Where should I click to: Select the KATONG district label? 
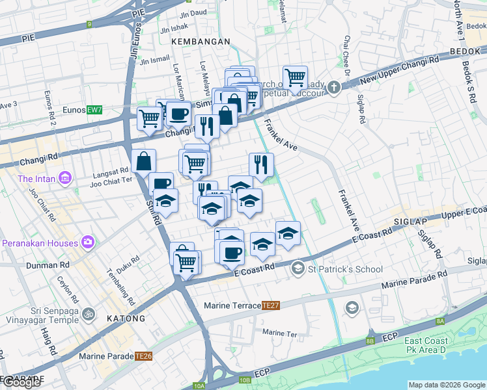126,318
